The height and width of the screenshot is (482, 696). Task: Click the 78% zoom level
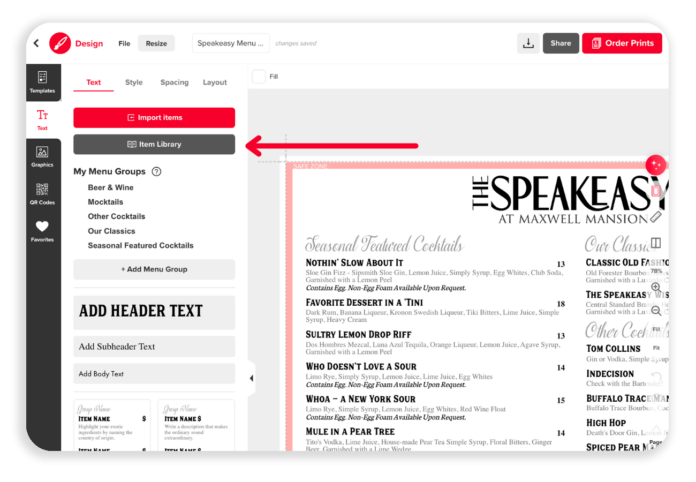coord(656,271)
